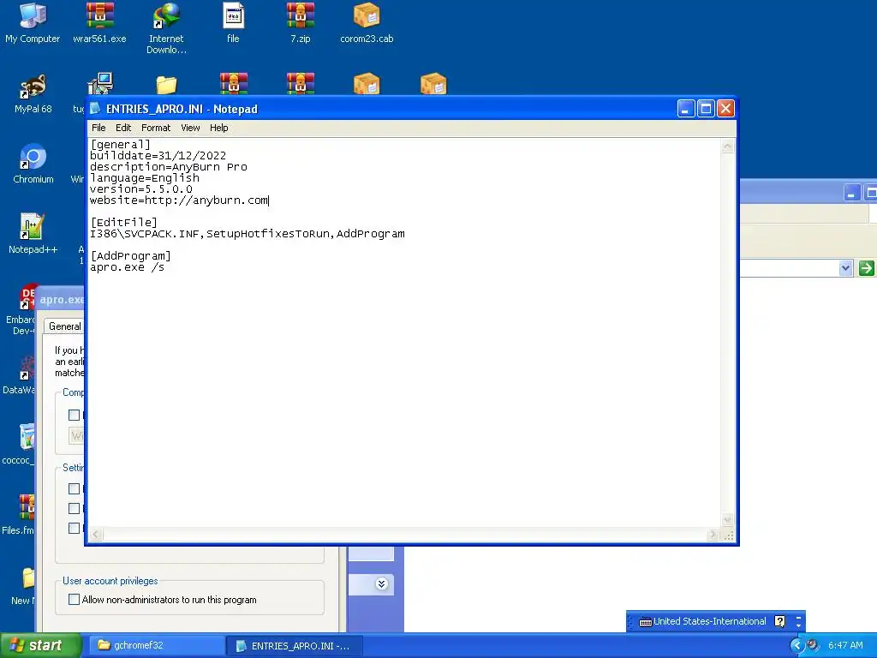Open Notepad Edit menu
877x658 pixels.
tap(123, 128)
